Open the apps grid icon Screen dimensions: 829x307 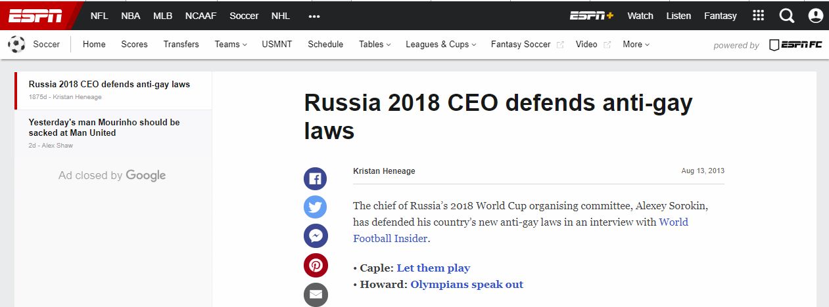click(x=758, y=16)
